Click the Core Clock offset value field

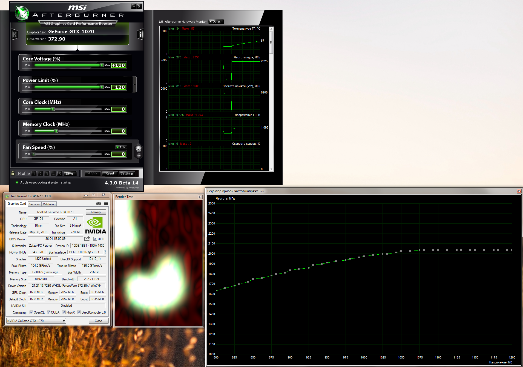(x=119, y=109)
